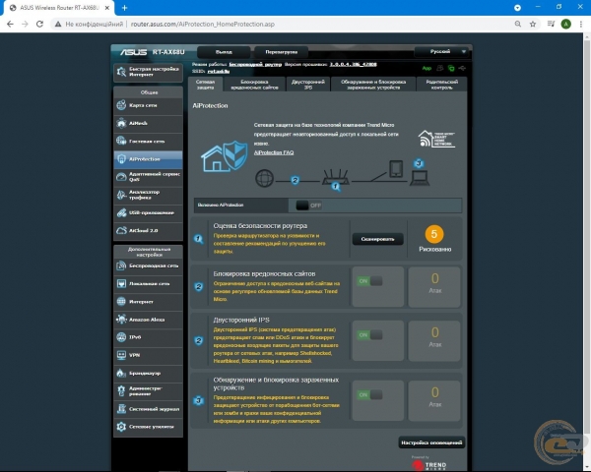Open the Русский language dropdown
Screen dimensions: 591x472
[443, 51]
